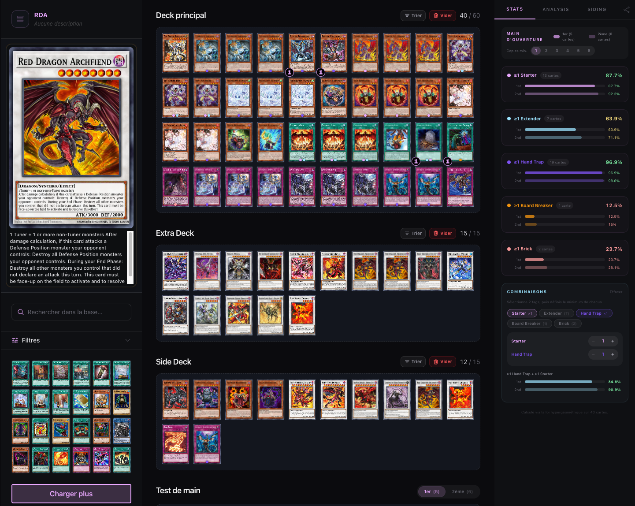Click the cyan dot beside ≥1 Extender
The height and width of the screenshot is (506, 635).
tap(509, 119)
